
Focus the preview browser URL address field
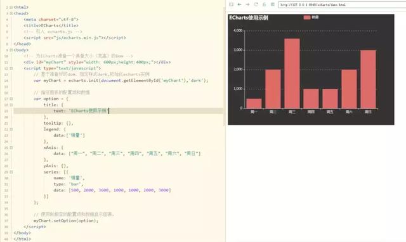click(x=342, y=4)
